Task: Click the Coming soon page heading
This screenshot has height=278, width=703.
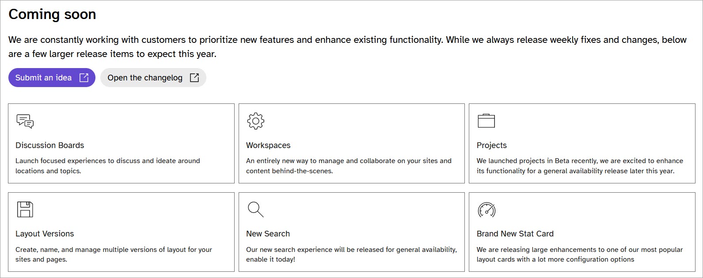Action: coord(52,15)
